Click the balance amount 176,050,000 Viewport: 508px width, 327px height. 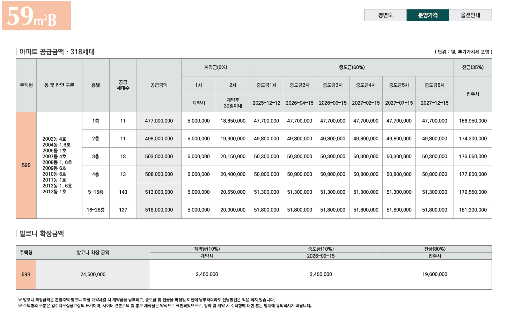473,156
